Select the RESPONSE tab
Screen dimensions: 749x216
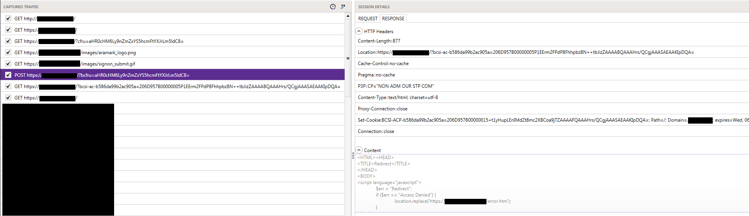pos(393,18)
